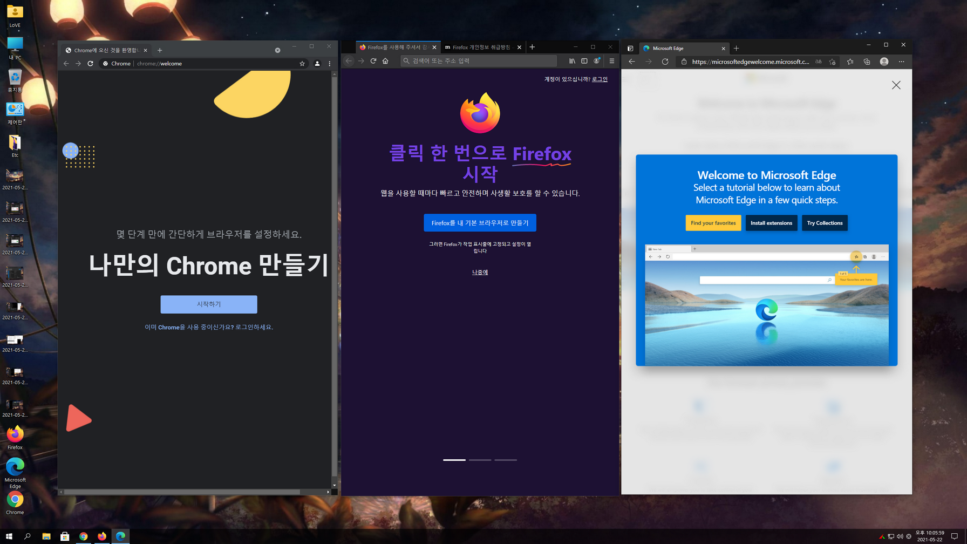This screenshot has height=544, width=967.
Task: Open Edge favorites list icon
Action: click(x=850, y=62)
